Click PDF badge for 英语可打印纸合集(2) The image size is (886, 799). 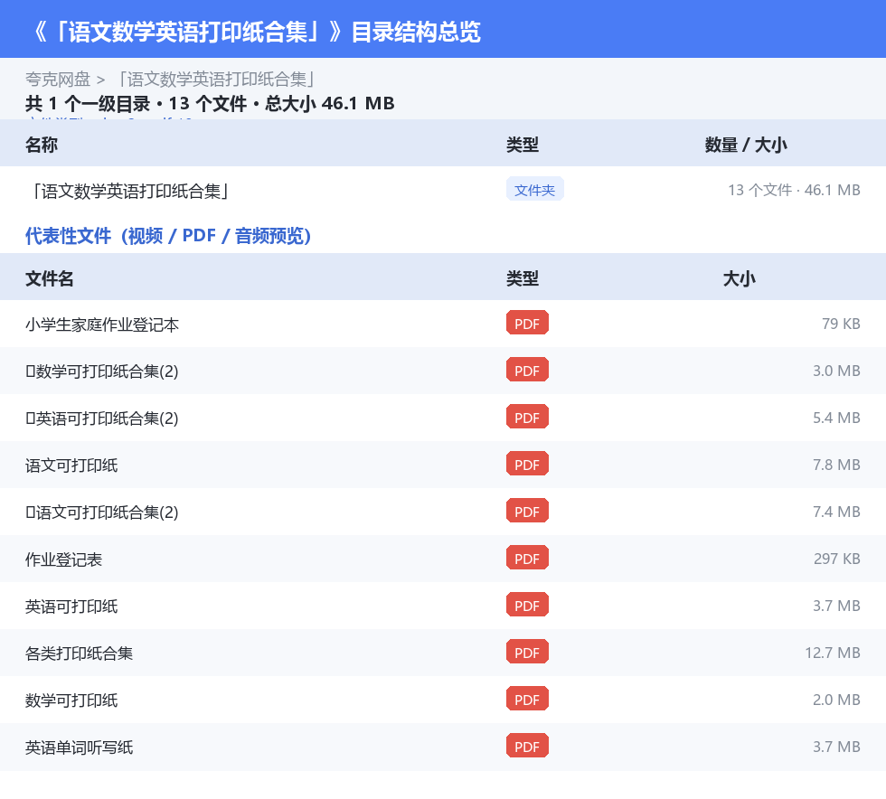click(527, 417)
